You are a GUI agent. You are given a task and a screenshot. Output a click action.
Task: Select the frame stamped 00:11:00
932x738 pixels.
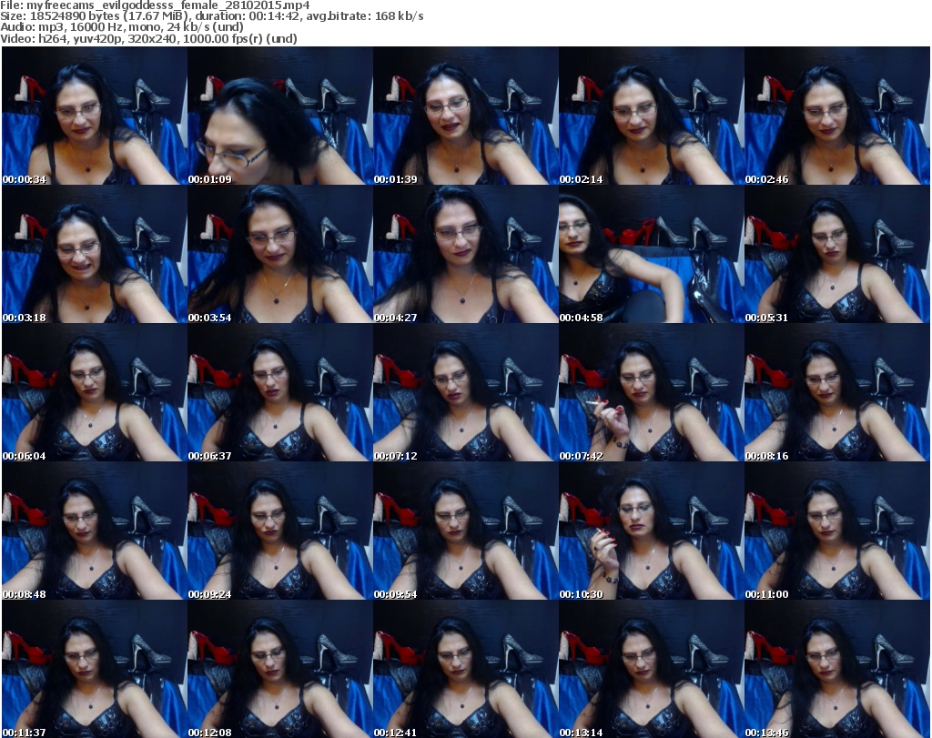[837, 531]
